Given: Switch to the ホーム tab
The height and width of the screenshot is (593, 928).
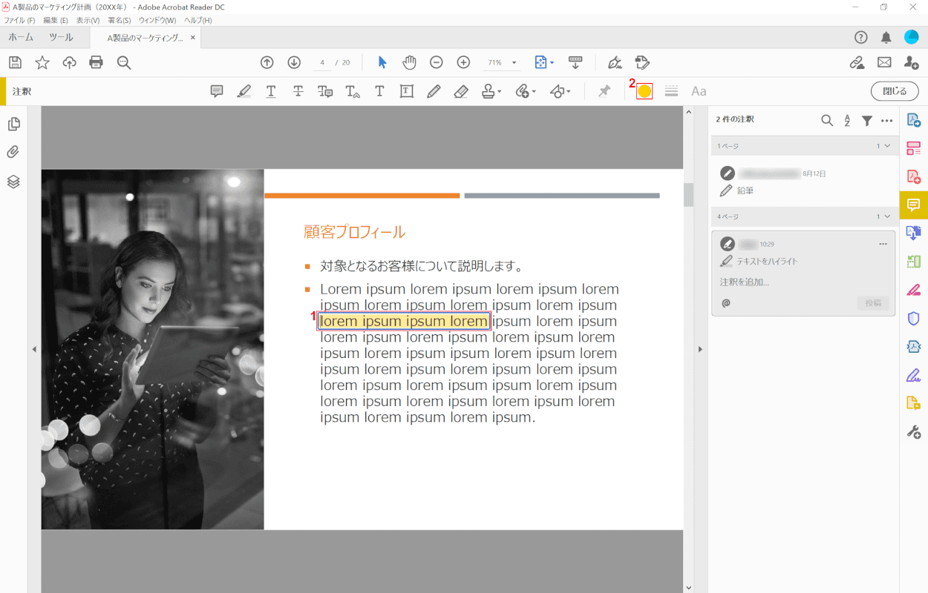Looking at the screenshot, I should pyautogui.click(x=21, y=37).
